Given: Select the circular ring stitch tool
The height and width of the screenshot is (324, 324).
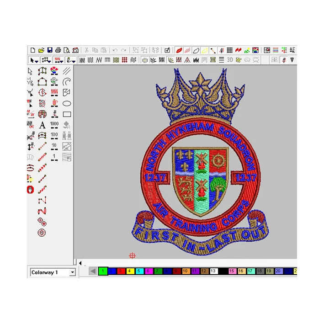Looking at the screenshot, I should tap(42, 233).
